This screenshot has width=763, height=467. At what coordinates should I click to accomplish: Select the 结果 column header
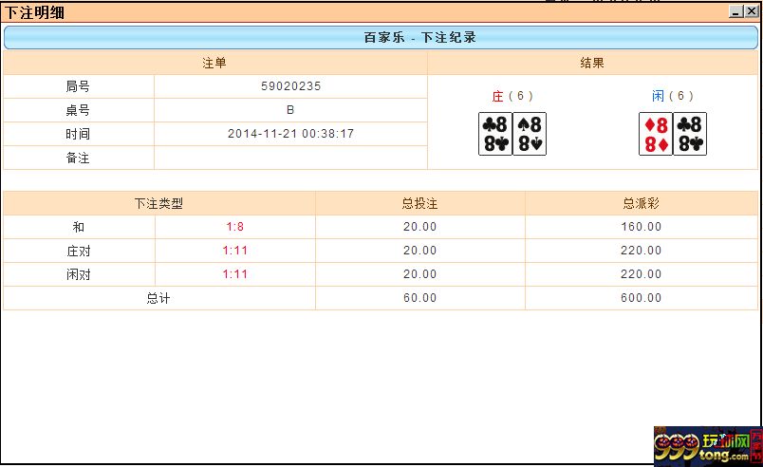click(x=592, y=64)
